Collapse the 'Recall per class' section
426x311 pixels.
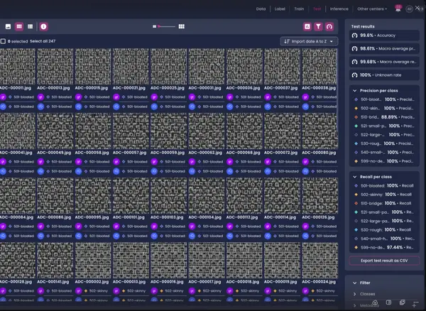pyautogui.click(x=355, y=177)
